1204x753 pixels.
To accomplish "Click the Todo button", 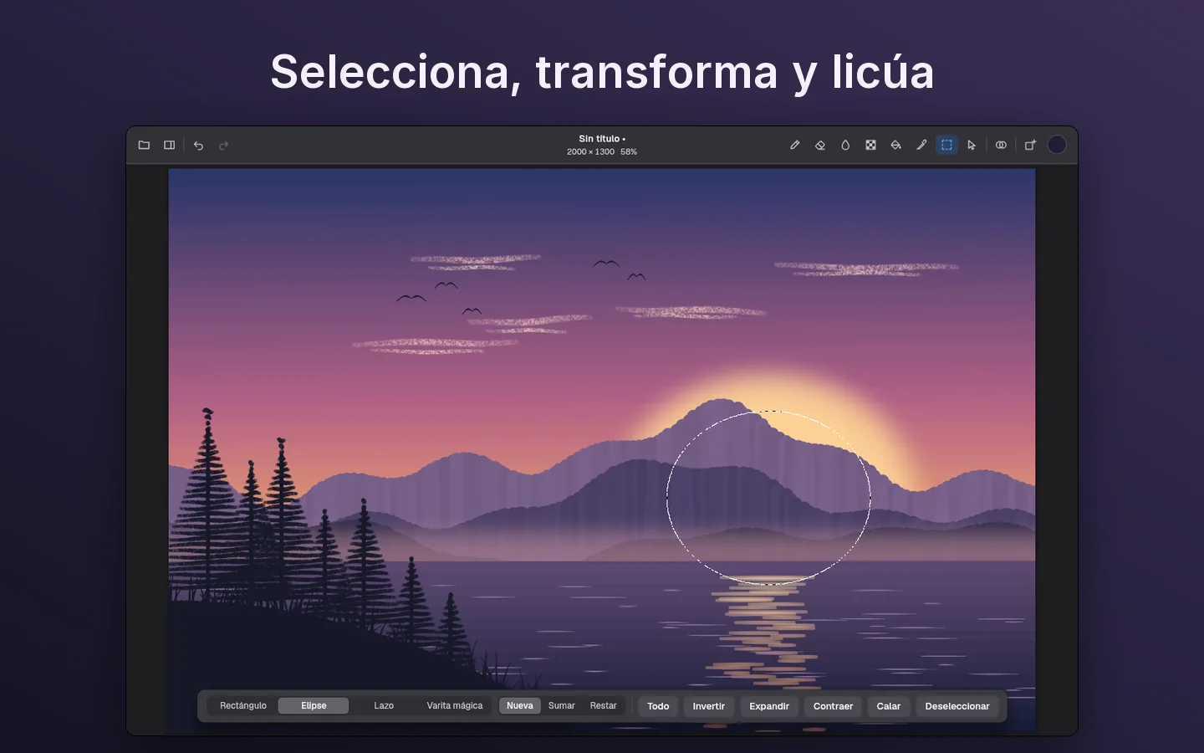I will pyautogui.click(x=658, y=706).
